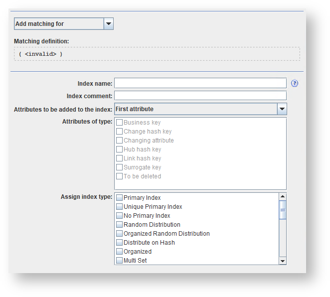This screenshot has width=330, height=297.
Task: Enable the Distribute on Hash checkbox
Action: [x=120, y=243]
